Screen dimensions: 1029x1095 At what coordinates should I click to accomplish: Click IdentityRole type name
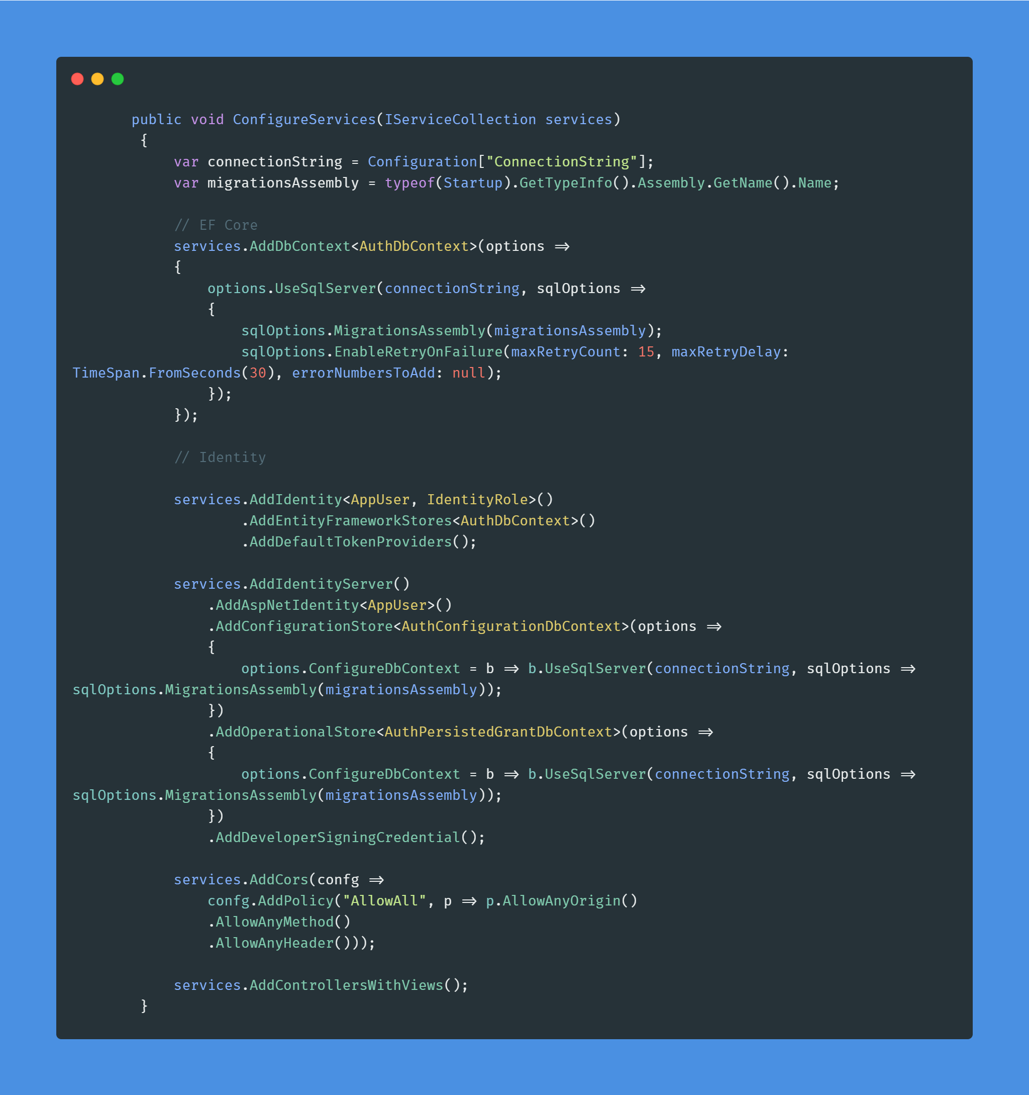(477, 500)
